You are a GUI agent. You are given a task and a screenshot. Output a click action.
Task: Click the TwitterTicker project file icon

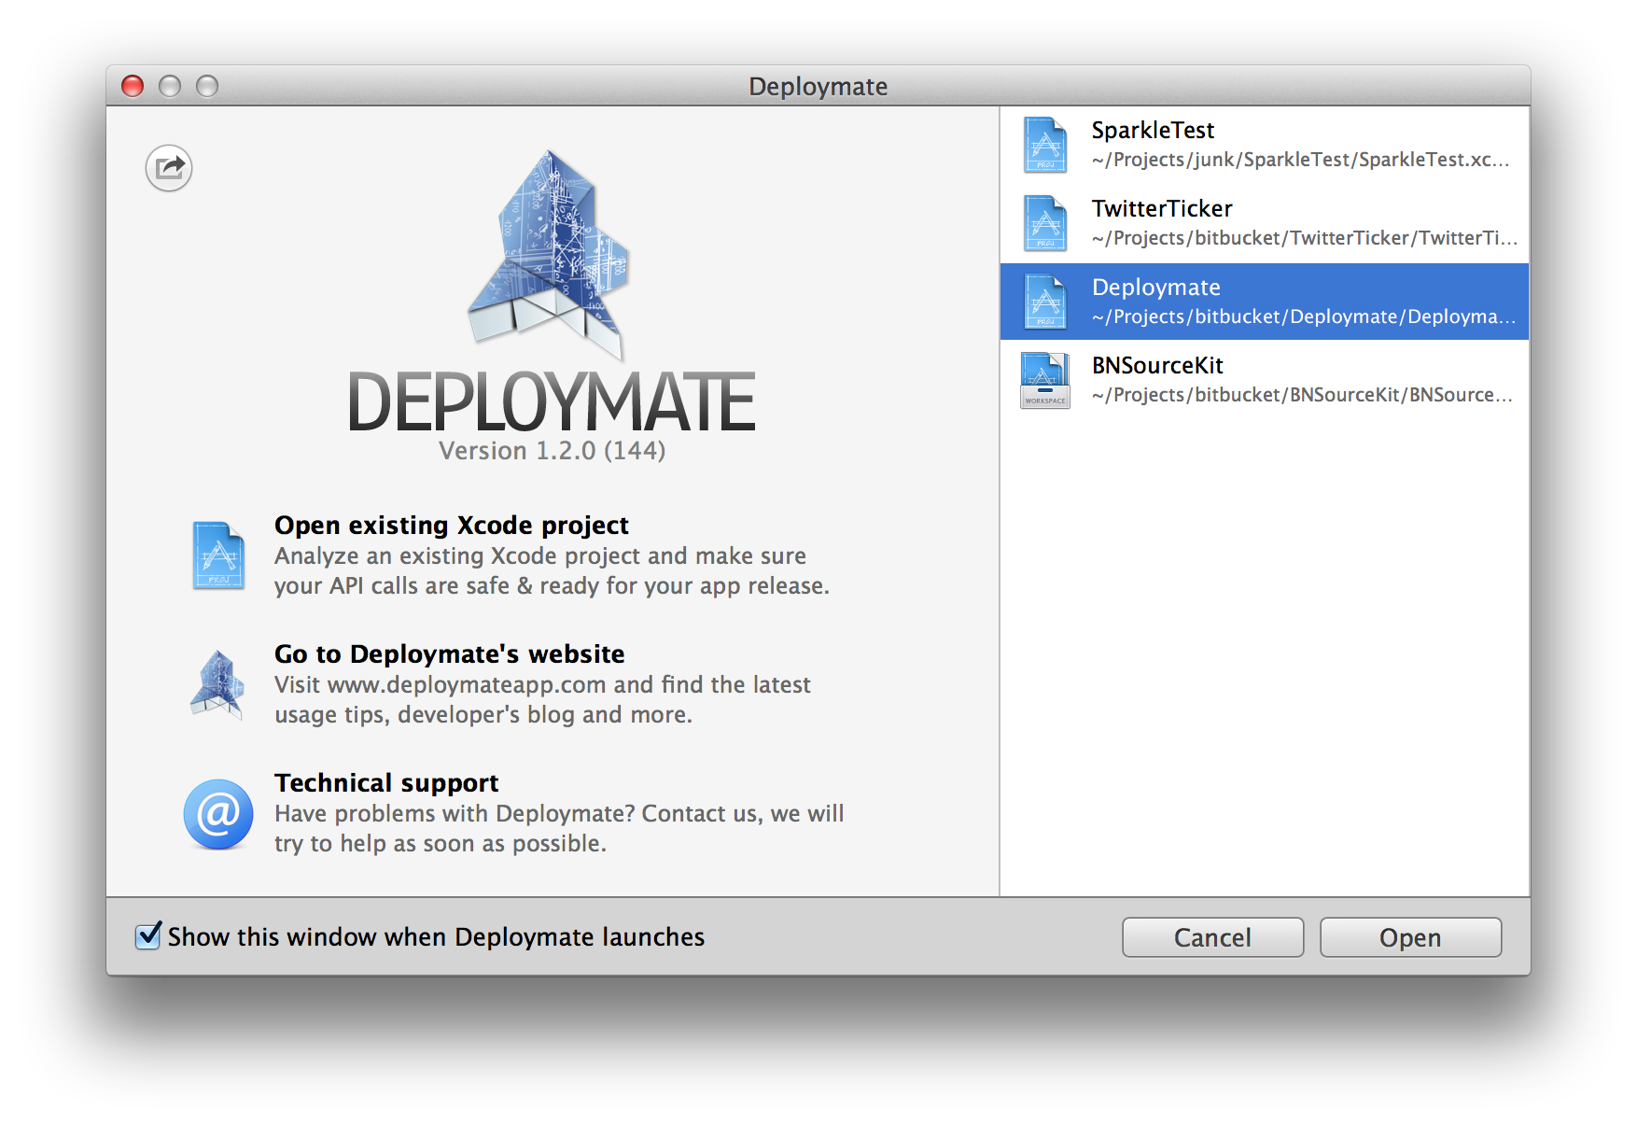[1045, 223]
